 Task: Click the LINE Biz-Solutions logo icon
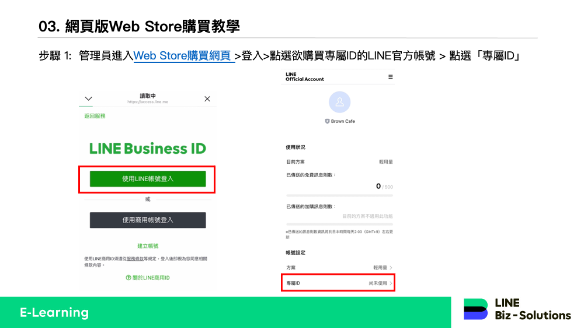coord(475,309)
